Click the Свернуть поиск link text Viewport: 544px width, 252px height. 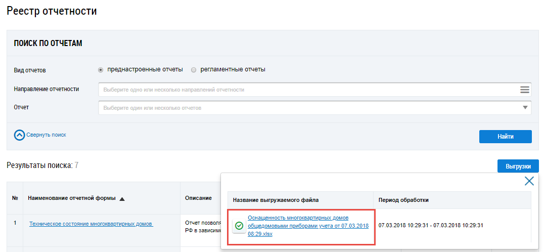point(46,135)
